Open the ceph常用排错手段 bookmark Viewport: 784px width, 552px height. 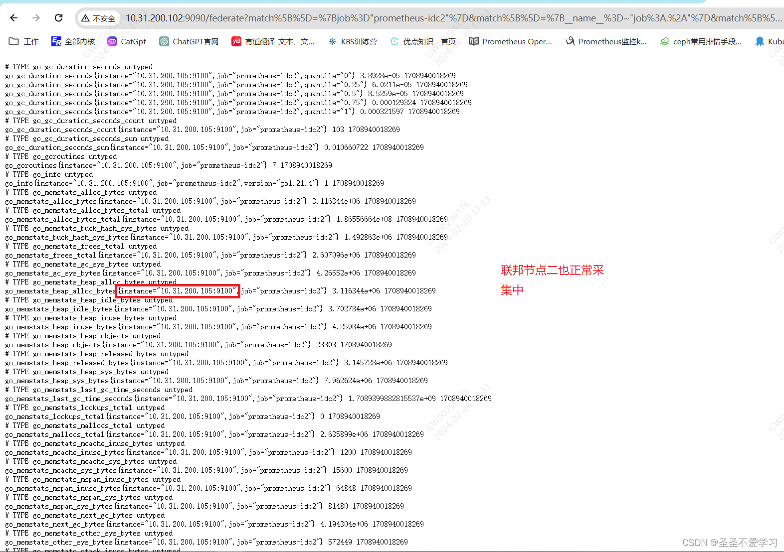pos(701,41)
